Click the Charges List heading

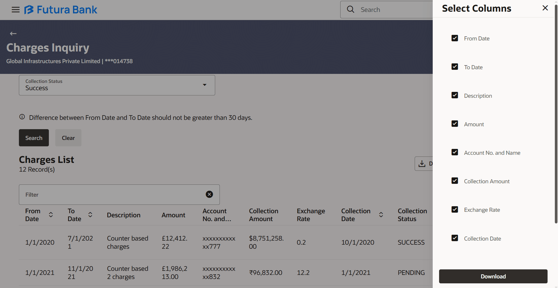coord(47,159)
